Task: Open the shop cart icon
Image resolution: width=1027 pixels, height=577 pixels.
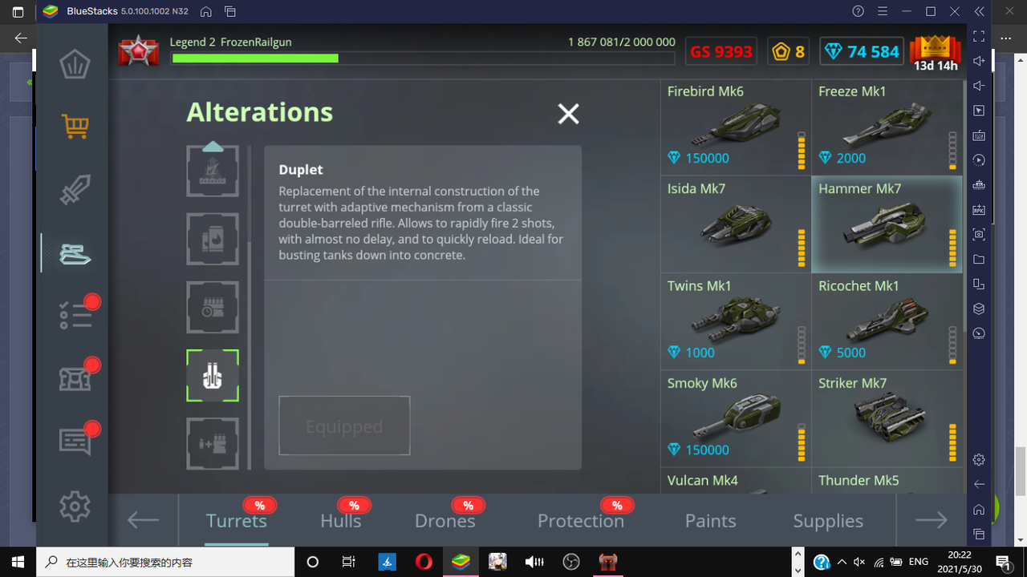Action: 75,125
